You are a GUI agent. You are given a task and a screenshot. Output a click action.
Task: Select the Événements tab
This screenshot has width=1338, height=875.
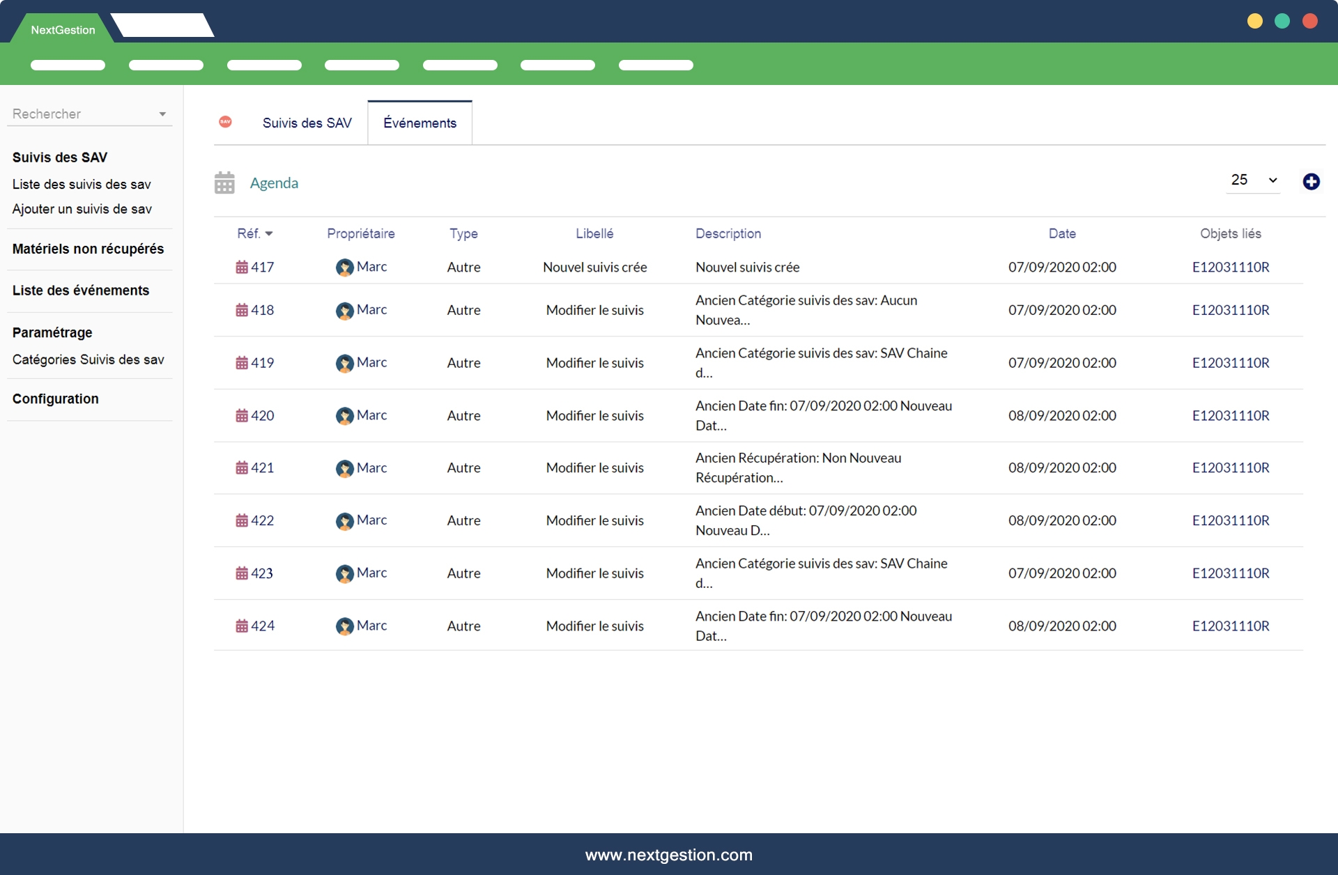[x=420, y=123]
